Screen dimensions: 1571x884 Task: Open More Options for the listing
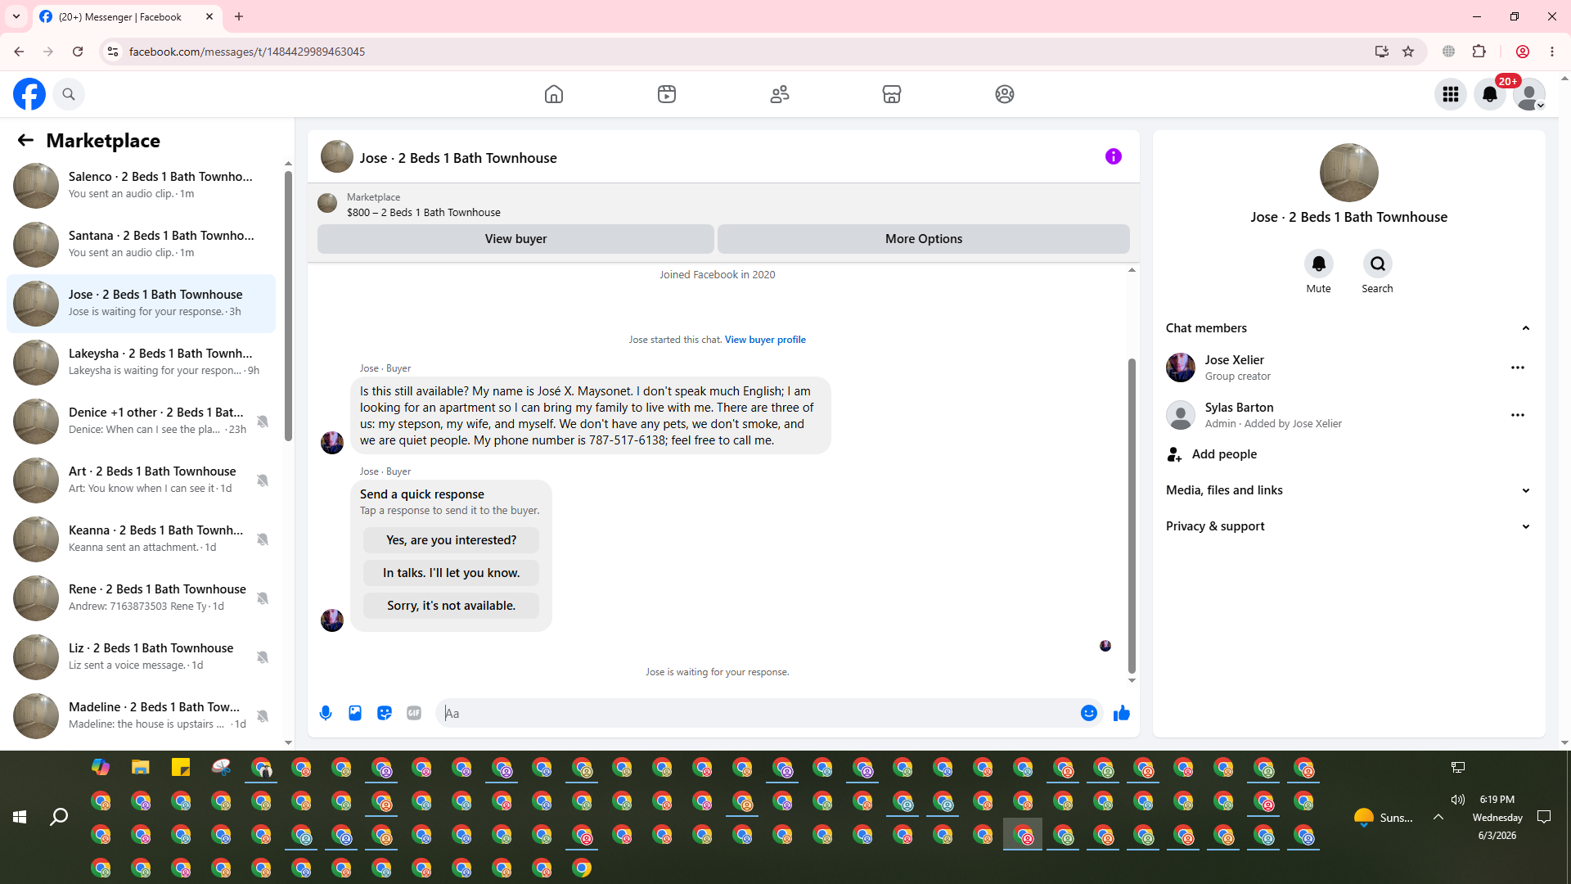(x=924, y=239)
